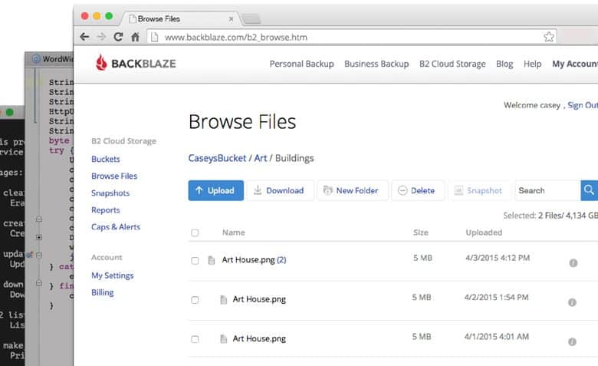Image resolution: width=598 pixels, height=366 pixels.
Task: Open info icon for Art House.png (2)
Action: pyautogui.click(x=573, y=263)
